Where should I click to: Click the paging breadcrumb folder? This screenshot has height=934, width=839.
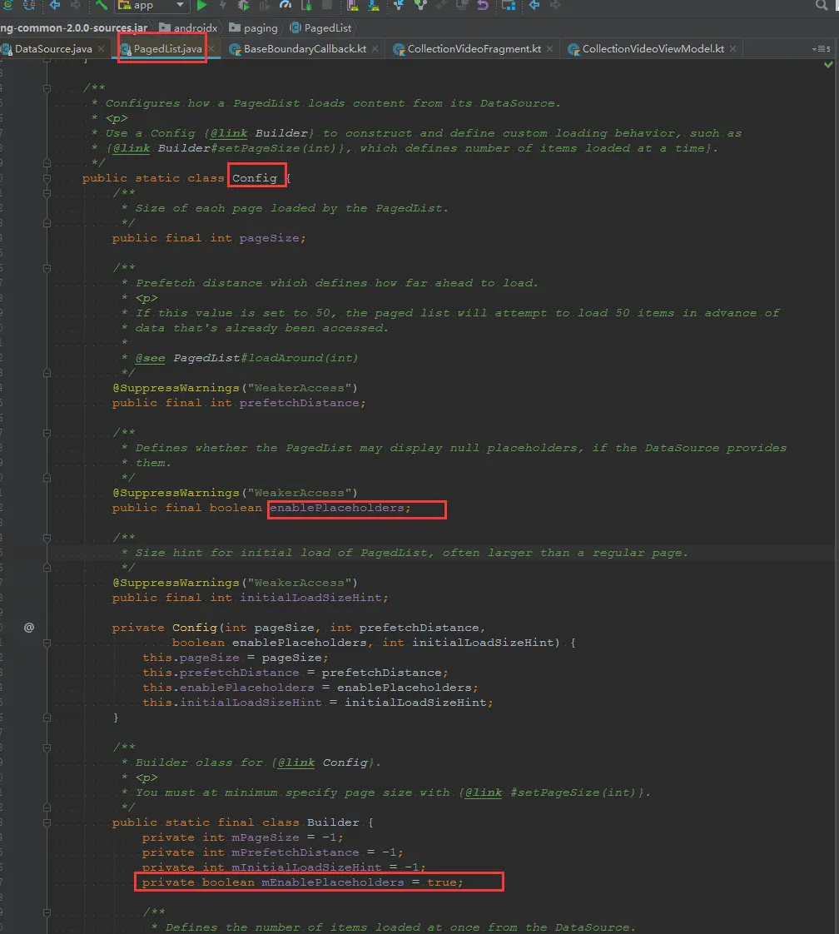tap(254, 28)
